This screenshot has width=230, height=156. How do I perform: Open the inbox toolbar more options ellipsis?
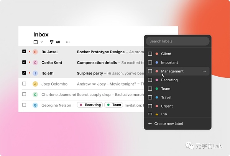(68, 42)
